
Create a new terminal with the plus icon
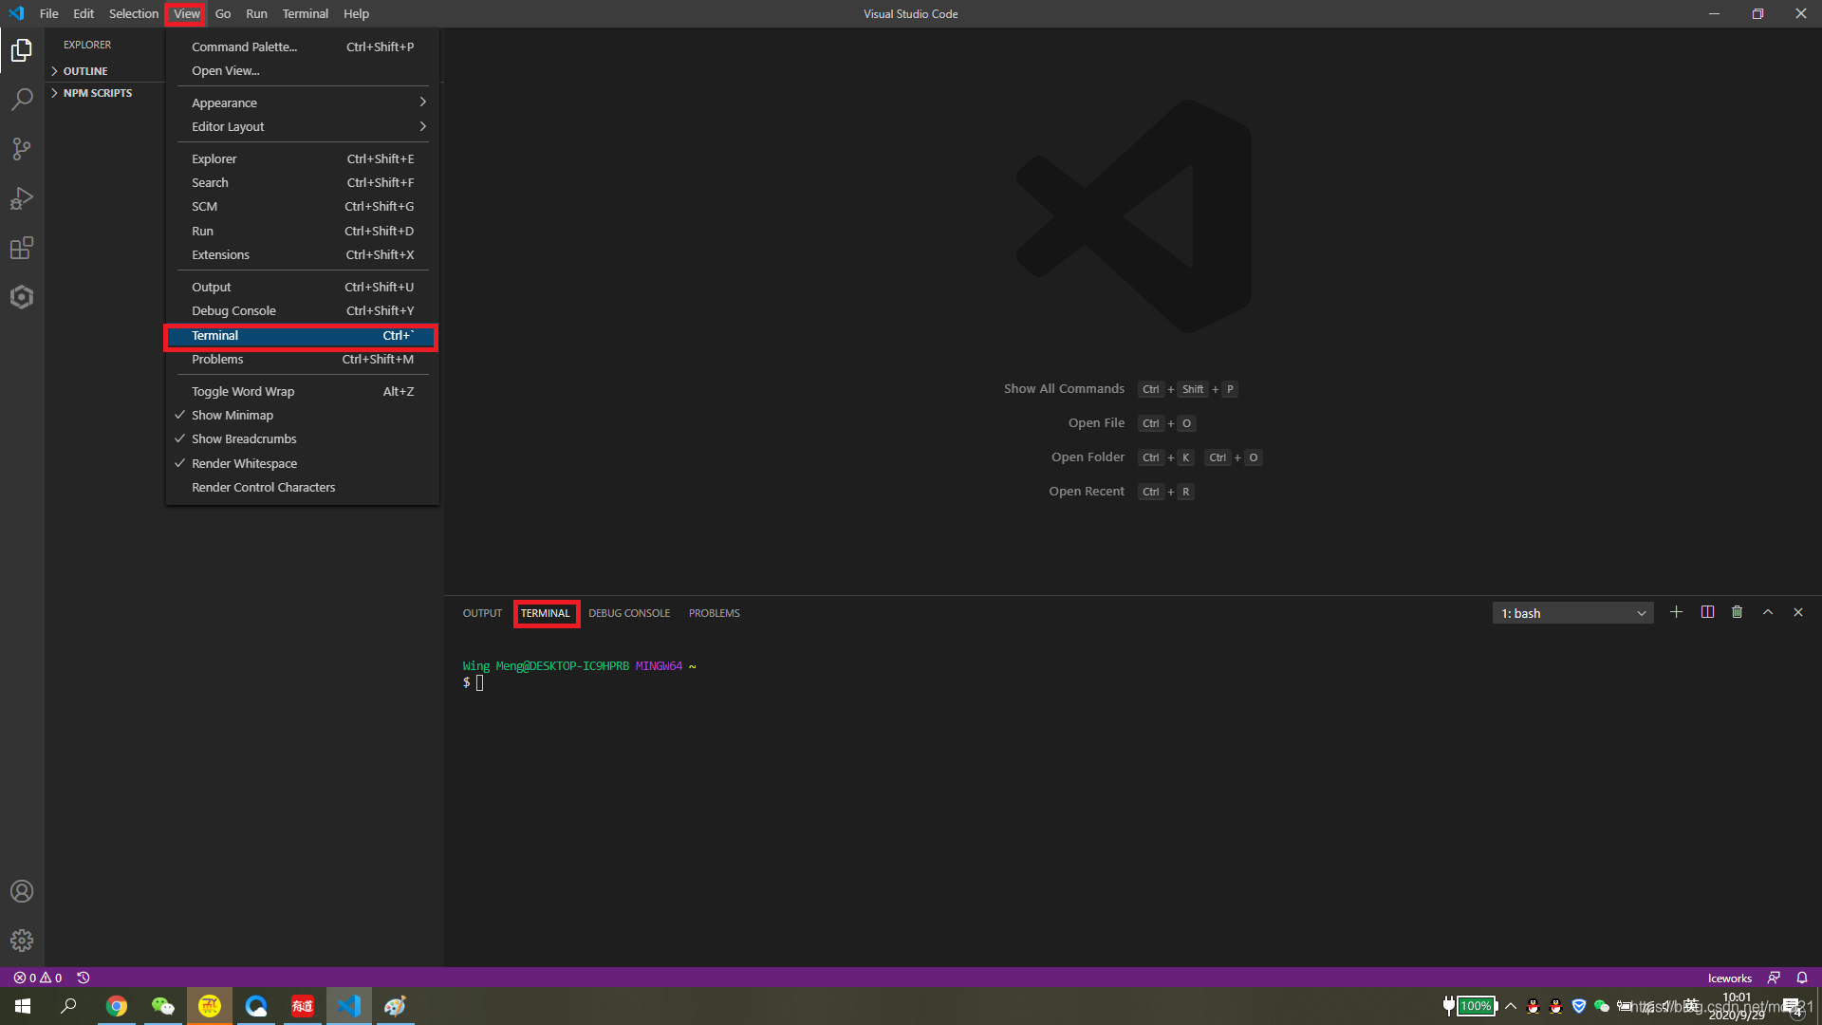pyautogui.click(x=1676, y=612)
